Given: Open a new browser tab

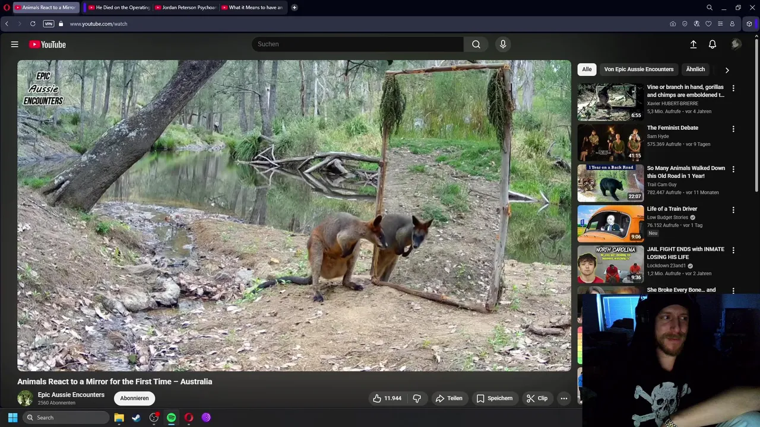Looking at the screenshot, I should pos(294,8).
